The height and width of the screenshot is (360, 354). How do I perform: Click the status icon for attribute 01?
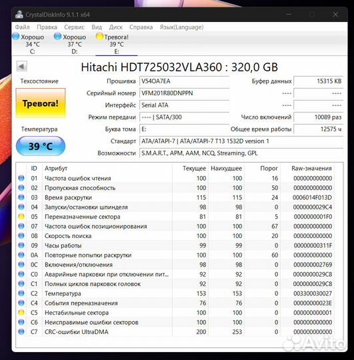(21, 178)
